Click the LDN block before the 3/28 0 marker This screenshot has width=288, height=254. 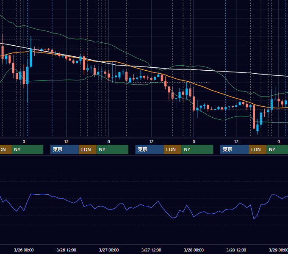(172, 149)
